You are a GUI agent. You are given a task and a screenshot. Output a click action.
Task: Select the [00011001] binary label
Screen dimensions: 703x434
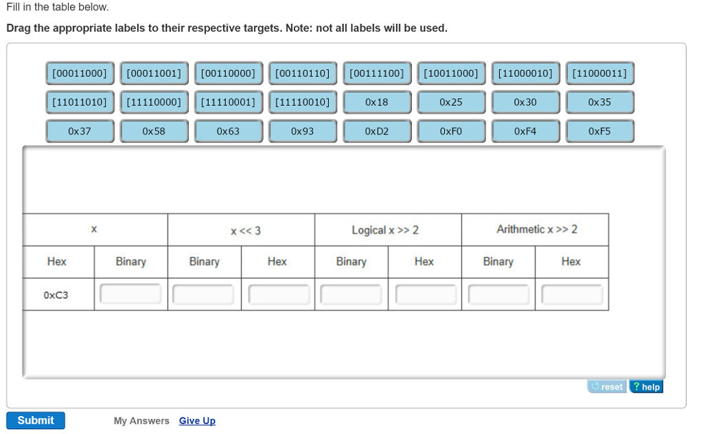[x=154, y=73]
